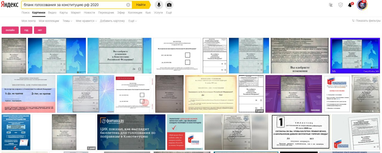The width and height of the screenshot is (382, 153).
Task: Open the first grayscale ballot photo thumbnail
Action: click(14, 56)
